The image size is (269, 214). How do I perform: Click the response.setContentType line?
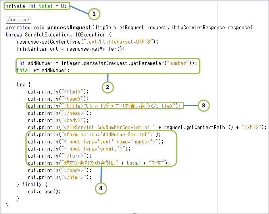coord(87,42)
